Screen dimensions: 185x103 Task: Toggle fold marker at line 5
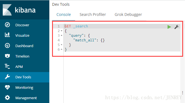point(62,45)
